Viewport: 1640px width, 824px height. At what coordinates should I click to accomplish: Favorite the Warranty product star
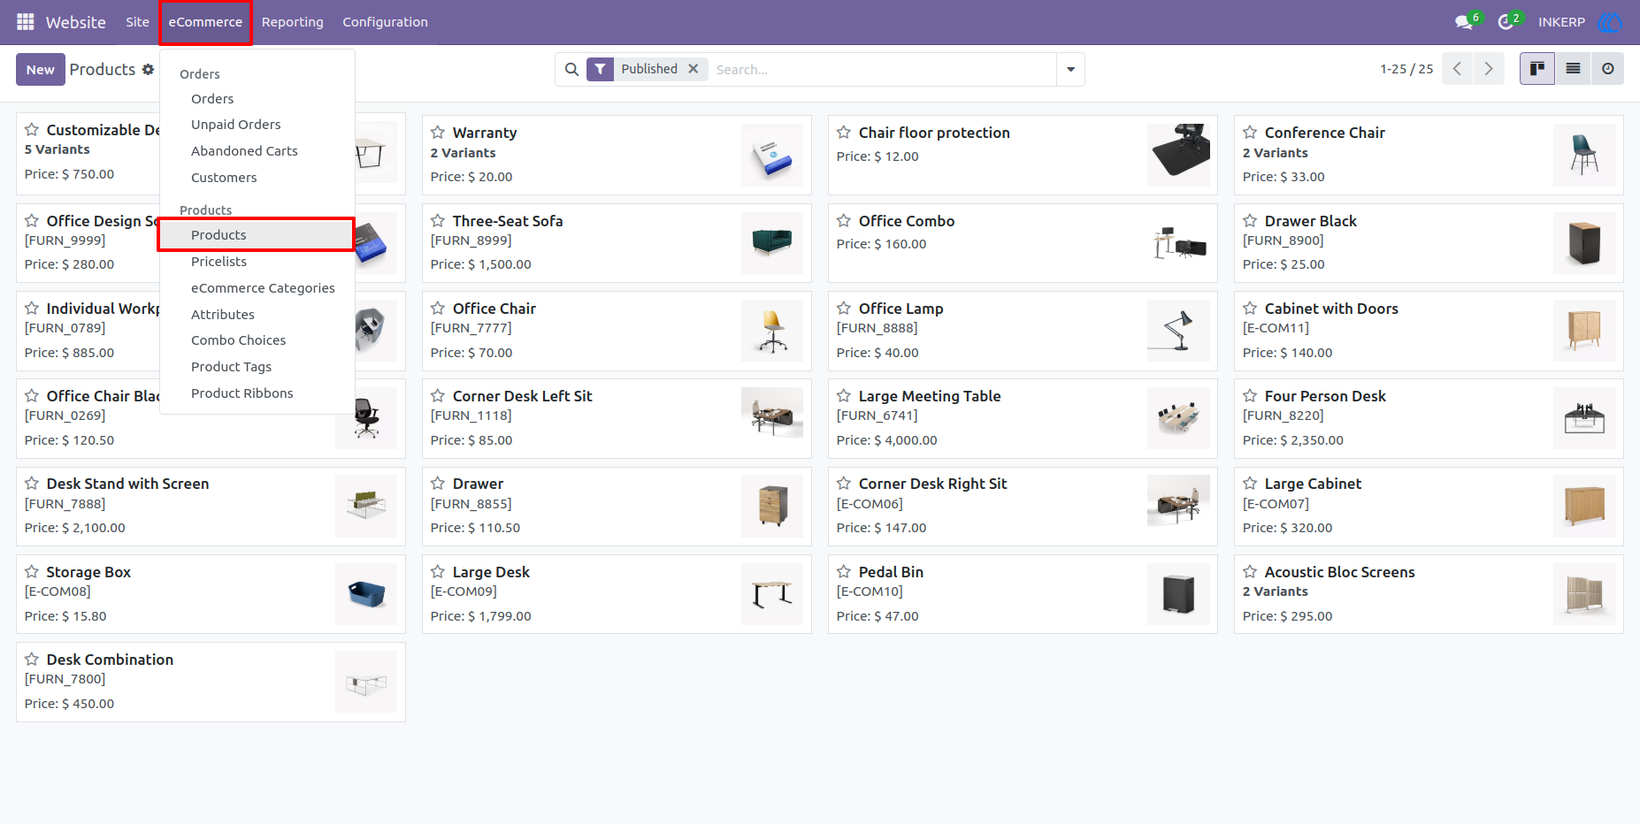[x=438, y=133]
